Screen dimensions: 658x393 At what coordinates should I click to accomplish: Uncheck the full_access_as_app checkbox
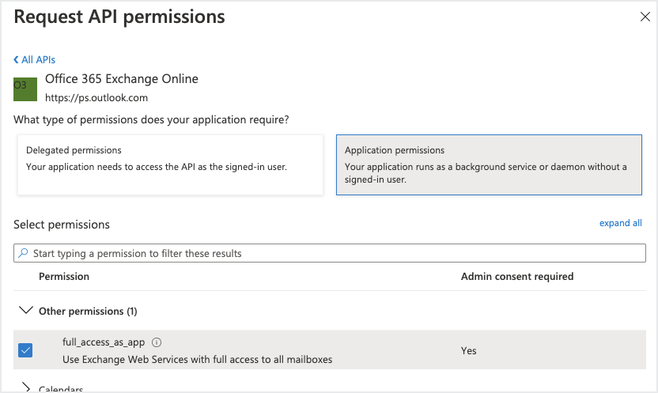coord(25,350)
